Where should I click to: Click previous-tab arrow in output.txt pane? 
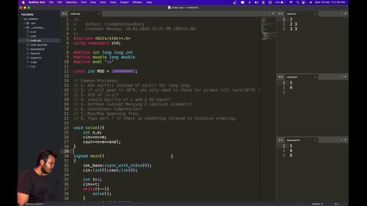[279, 77]
